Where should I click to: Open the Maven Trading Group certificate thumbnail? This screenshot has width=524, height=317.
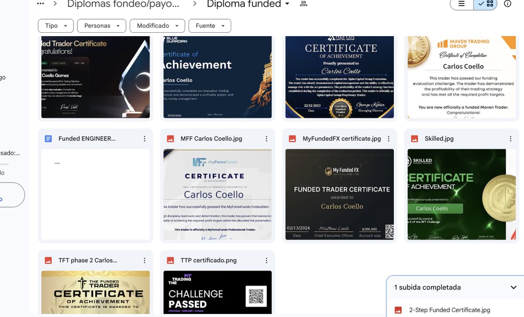[462, 78]
